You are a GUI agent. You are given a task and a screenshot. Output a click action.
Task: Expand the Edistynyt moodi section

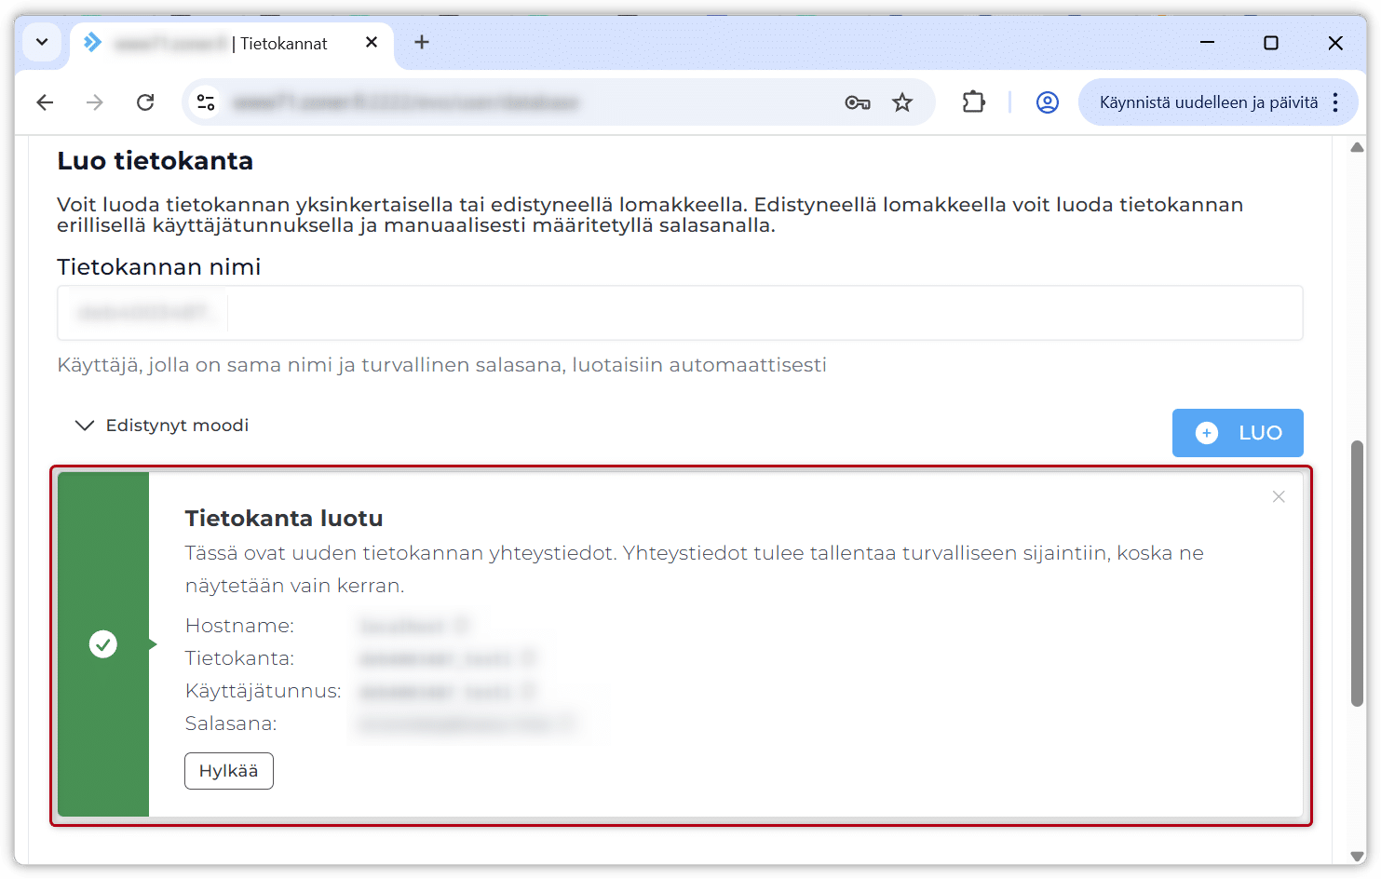(162, 426)
